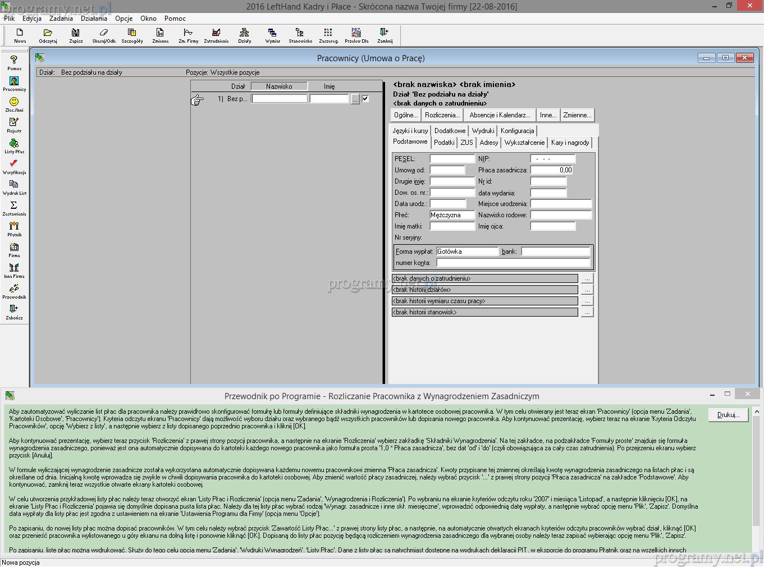Screen dimensions: 764x567
Task: Open the Przelew Dla toolbar icon
Action: coord(356,35)
